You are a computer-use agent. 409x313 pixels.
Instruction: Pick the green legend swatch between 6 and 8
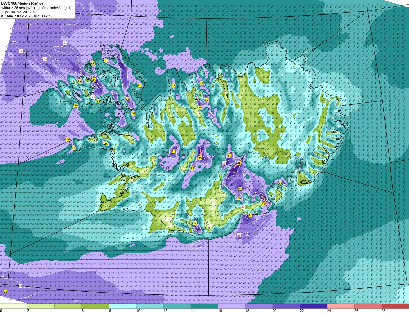[95, 306]
